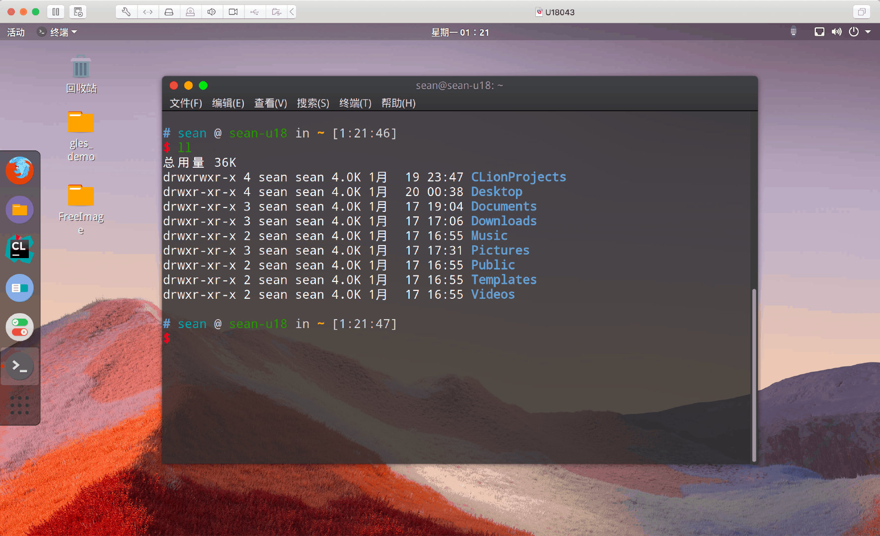Image resolution: width=880 pixels, height=536 pixels.
Task: Click the typed command ll
Action: 184,147
